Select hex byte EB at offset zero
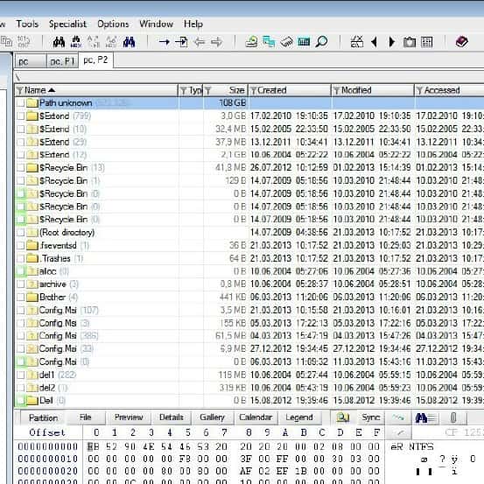This screenshot has width=484, height=484. [91, 446]
